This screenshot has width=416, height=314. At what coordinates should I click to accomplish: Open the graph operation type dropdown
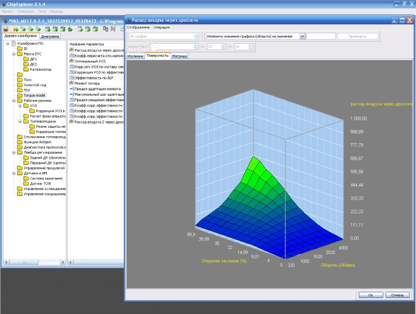[302, 36]
